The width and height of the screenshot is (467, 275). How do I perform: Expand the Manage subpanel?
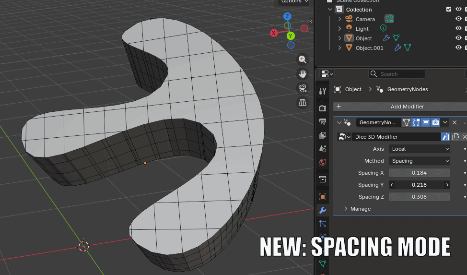[x=346, y=208]
